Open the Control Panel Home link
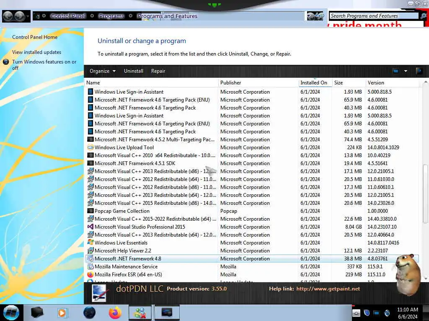Viewport: 429px width, 321px height. click(x=35, y=37)
